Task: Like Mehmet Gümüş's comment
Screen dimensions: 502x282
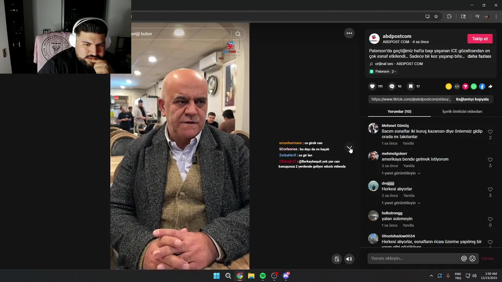Action: click(x=490, y=132)
